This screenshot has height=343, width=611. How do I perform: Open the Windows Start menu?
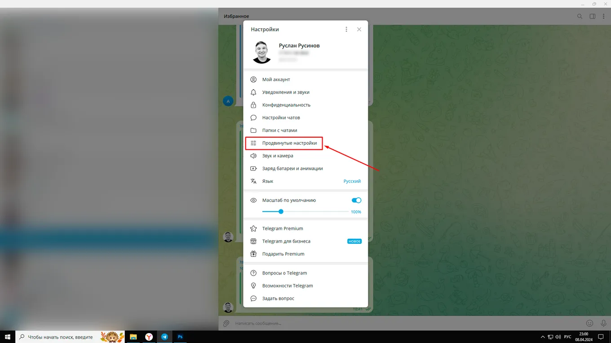7,337
